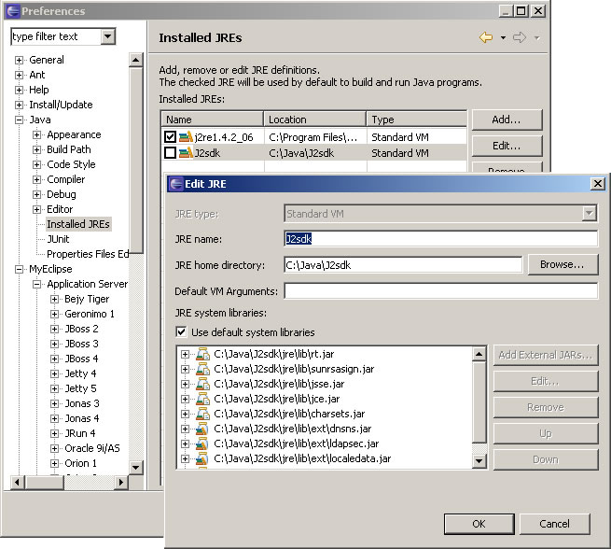This screenshot has height=549, width=611.
Task: Select Bejy Tiger tree item
Action: click(x=87, y=299)
